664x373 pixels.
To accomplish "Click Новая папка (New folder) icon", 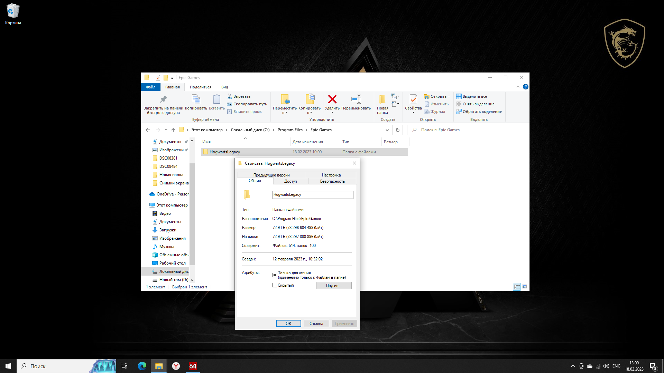I will click(382, 99).
